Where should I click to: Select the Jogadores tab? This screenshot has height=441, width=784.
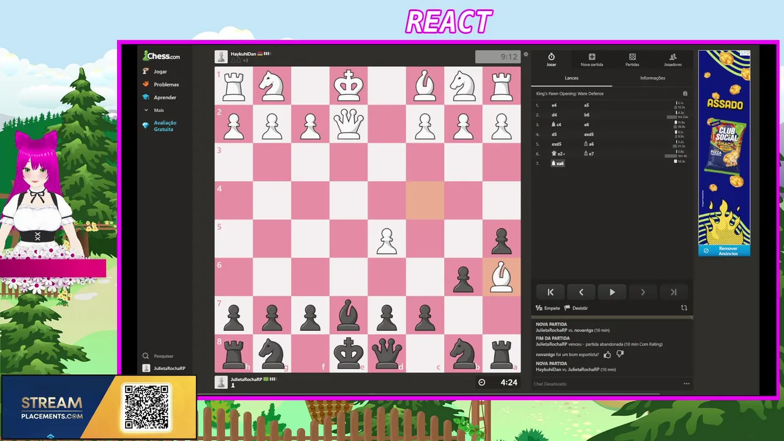(673, 59)
